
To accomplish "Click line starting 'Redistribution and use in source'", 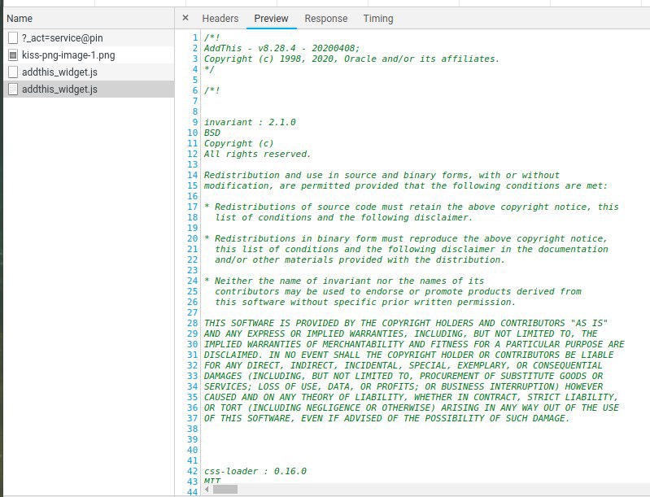I will [382, 175].
